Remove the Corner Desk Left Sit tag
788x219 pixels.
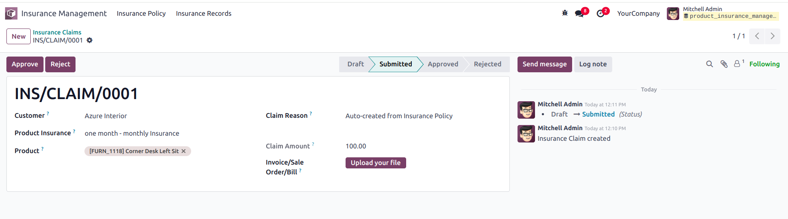pyautogui.click(x=183, y=151)
